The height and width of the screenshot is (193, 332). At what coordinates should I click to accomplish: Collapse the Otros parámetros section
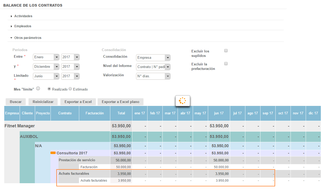28,38
